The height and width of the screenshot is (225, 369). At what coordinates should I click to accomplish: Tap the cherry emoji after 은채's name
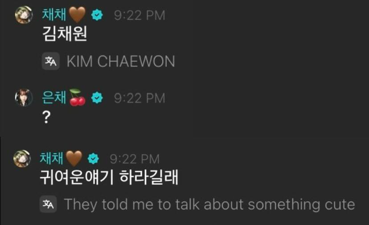(77, 98)
